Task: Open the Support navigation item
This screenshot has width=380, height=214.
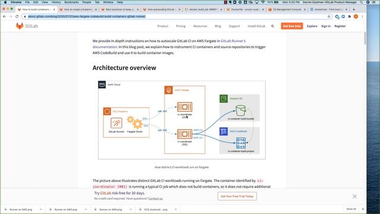Action: click(235, 26)
